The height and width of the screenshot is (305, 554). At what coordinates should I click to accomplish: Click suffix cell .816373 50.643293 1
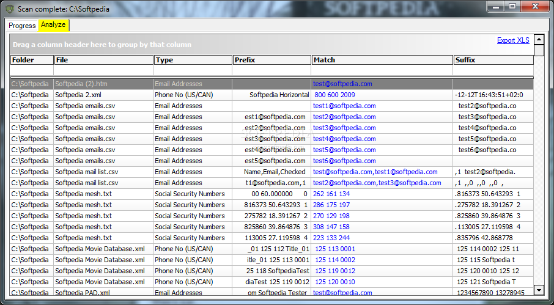(493, 194)
